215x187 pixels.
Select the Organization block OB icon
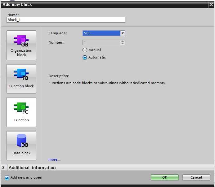pyautogui.click(x=21, y=41)
